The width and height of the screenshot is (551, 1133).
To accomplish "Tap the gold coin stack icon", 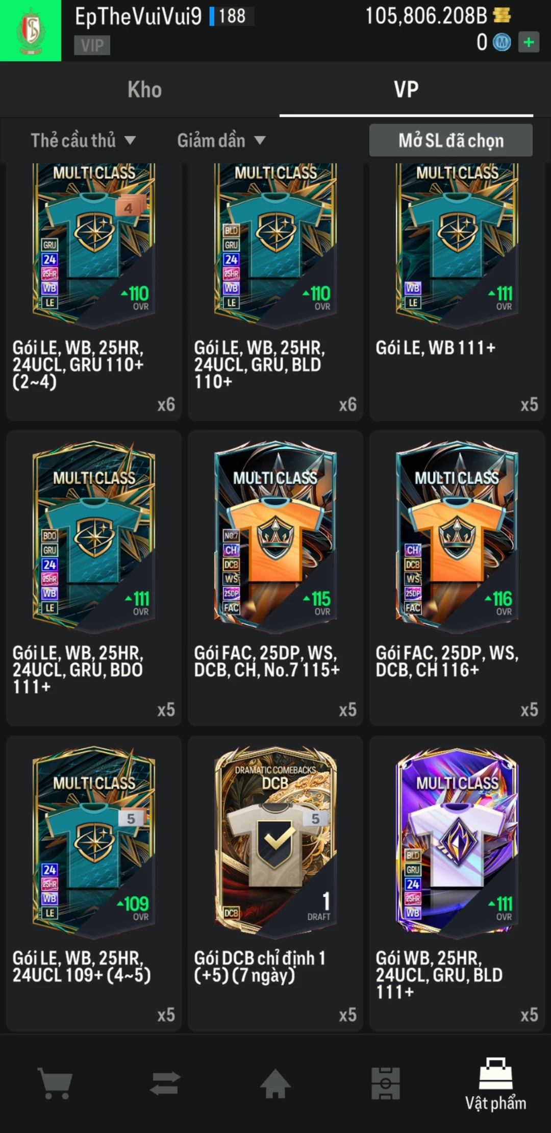I will (502, 15).
